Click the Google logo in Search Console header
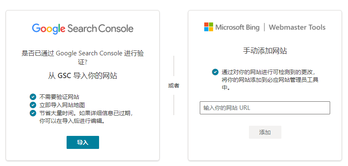Screen dimensions: 348x166 (x=48, y=29)
